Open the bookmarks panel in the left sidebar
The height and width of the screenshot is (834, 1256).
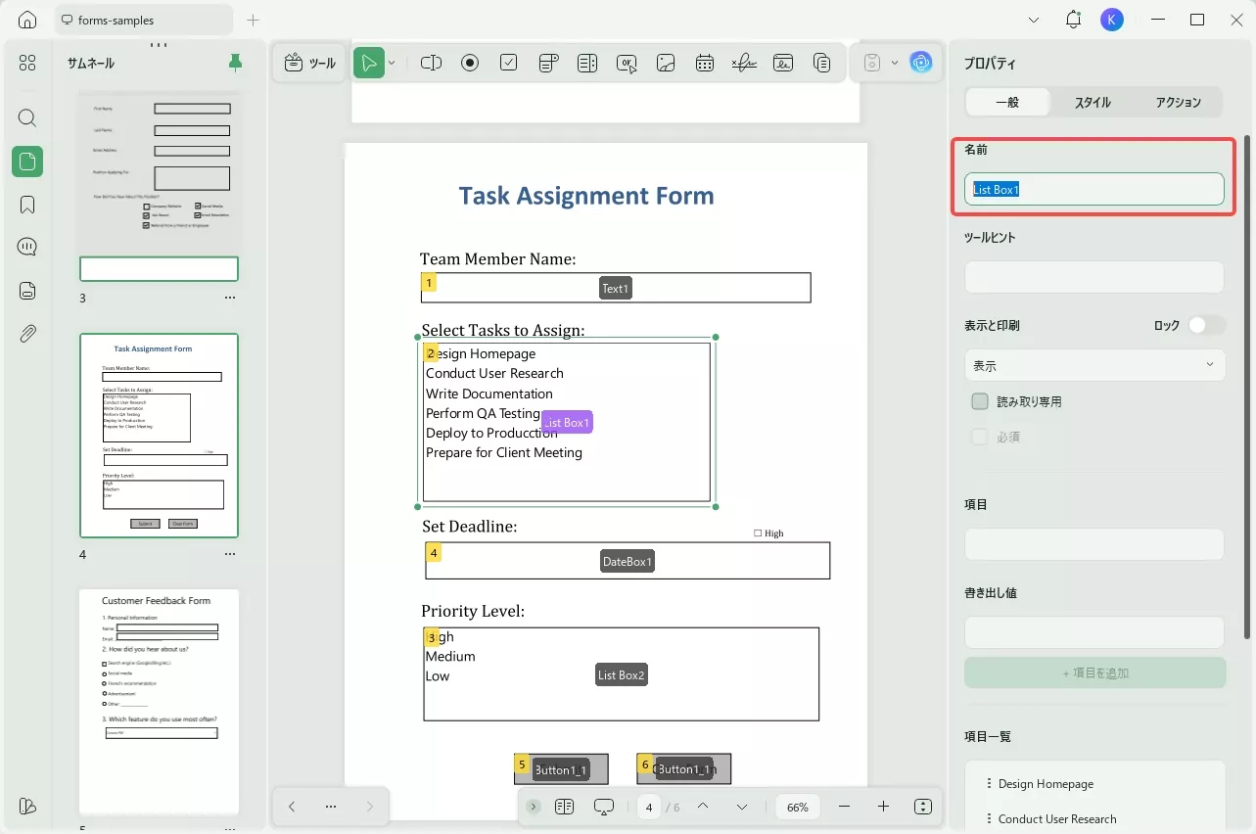[x=27, y=205]
